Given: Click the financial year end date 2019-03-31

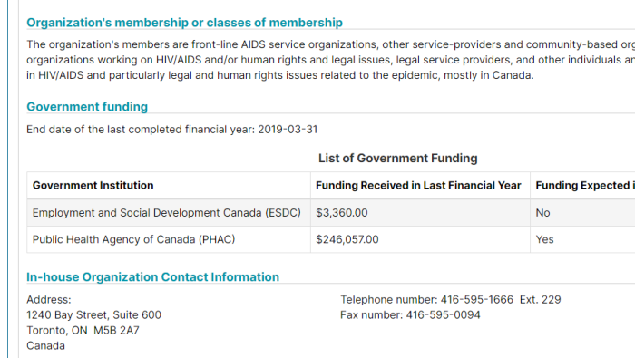Looking at the screenshot, I should pos(288,130).
